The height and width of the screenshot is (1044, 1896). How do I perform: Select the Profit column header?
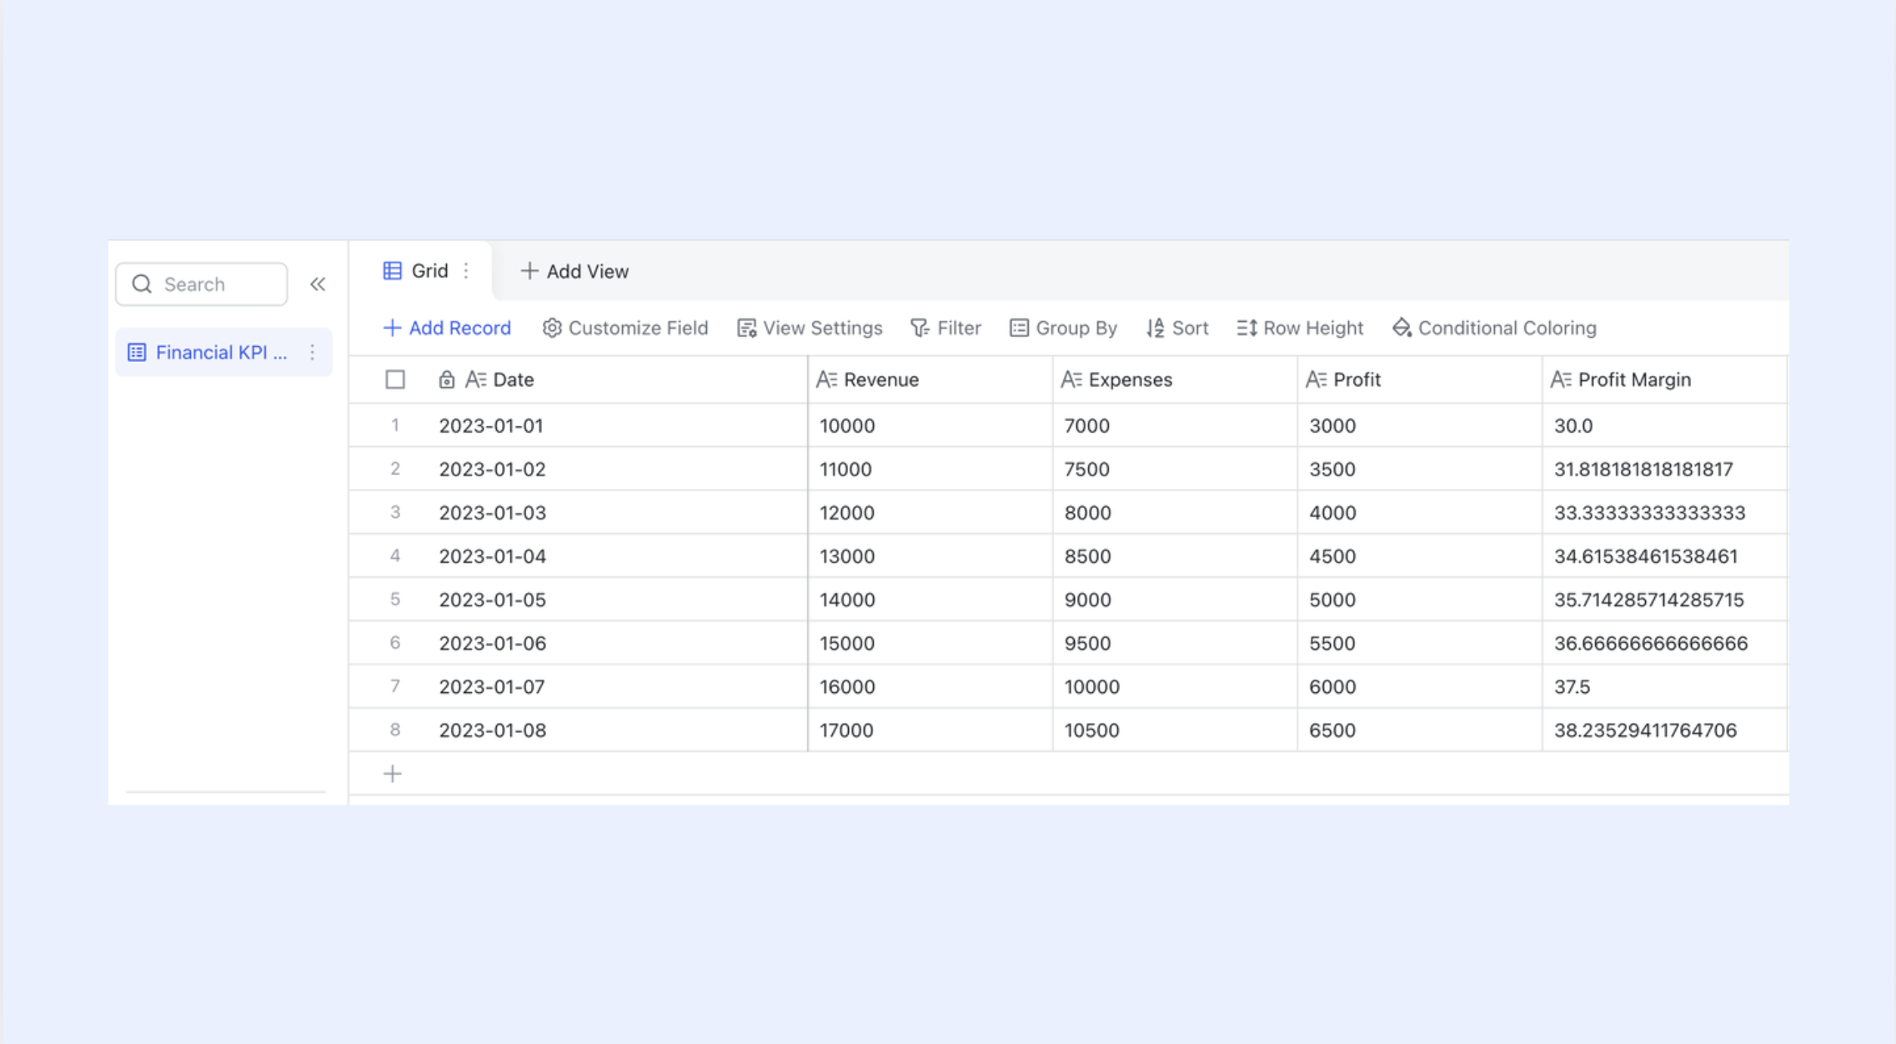[1420, 379]
